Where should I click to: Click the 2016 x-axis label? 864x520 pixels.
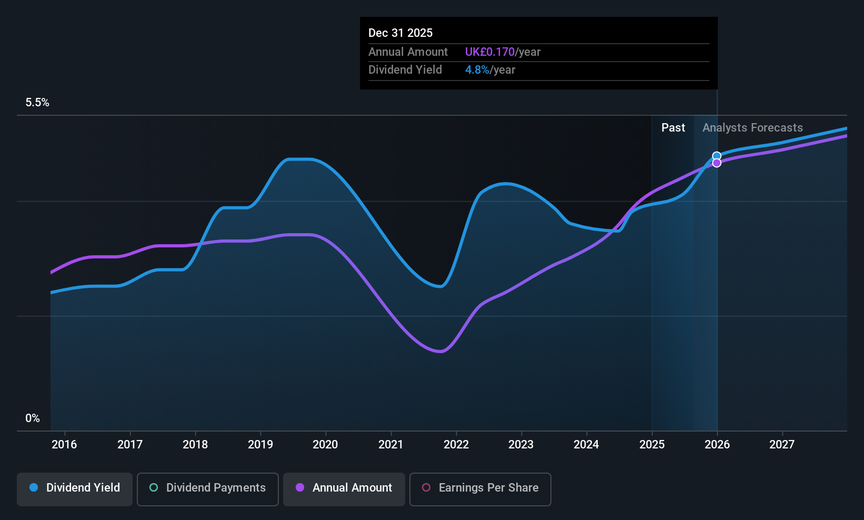64,445
